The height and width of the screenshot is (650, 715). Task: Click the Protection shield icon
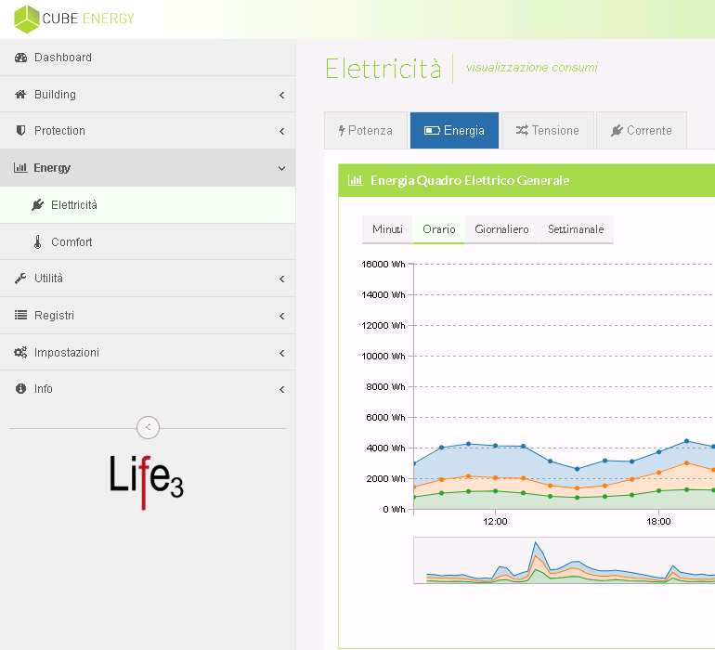(x=21, y=131)
